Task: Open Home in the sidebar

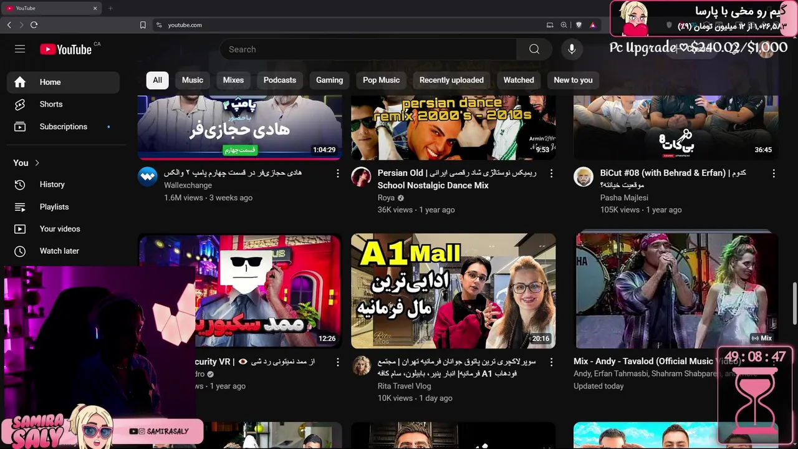Action: tap(63, 82)
